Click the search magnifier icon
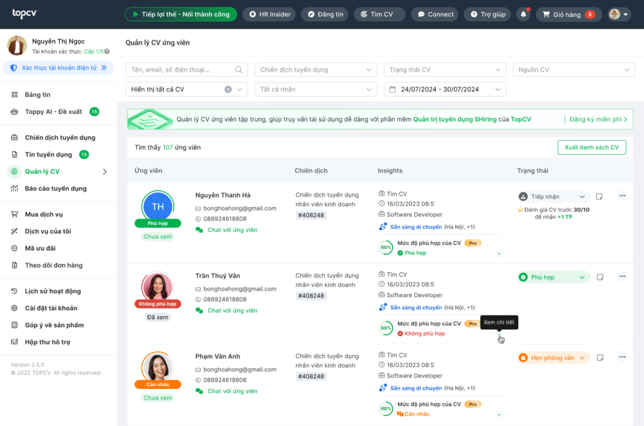The image size is (644, 426). pos(238,70)
